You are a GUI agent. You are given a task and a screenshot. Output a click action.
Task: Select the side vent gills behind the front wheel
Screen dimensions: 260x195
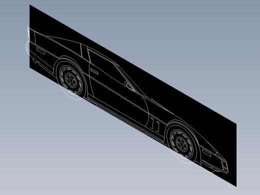coord(155,124)
